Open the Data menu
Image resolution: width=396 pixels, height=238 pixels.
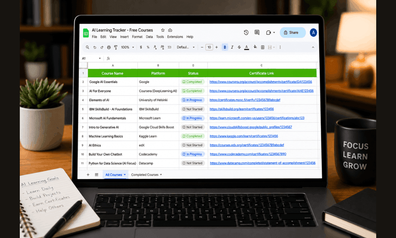[149, 37]
